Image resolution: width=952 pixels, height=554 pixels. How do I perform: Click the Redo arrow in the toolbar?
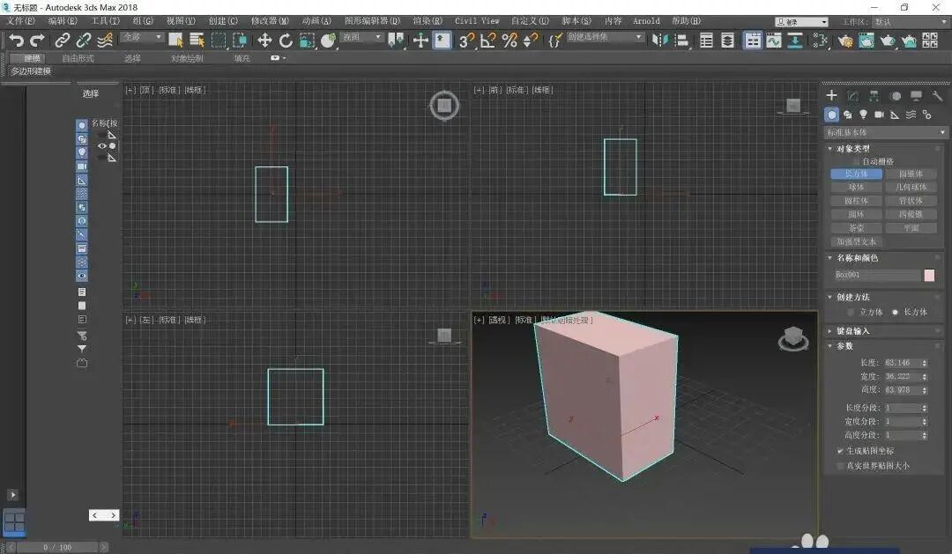pyautogui.click(x=38, y=40)
